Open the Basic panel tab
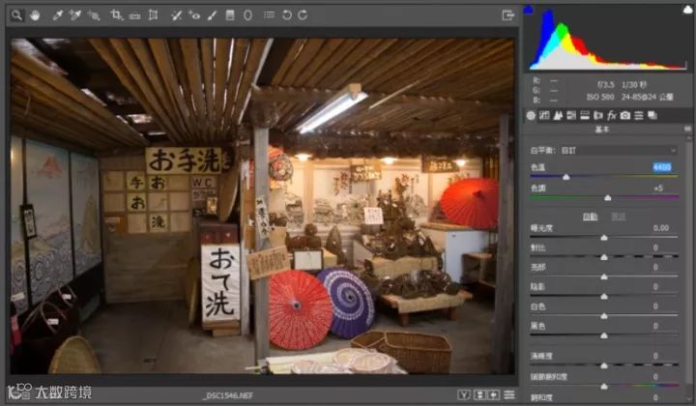This screenshot has width=696, height=406. [531, 115]
